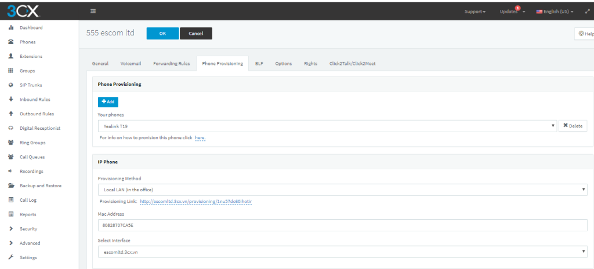Click the Phones telephone icon
The image size is (594, 269).
click(x=11, y=42)
